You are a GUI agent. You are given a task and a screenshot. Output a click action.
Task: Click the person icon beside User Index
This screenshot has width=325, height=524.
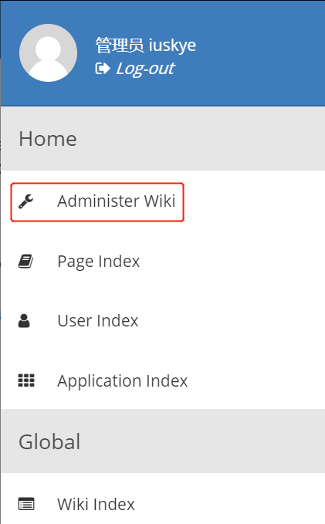[24, 321]
